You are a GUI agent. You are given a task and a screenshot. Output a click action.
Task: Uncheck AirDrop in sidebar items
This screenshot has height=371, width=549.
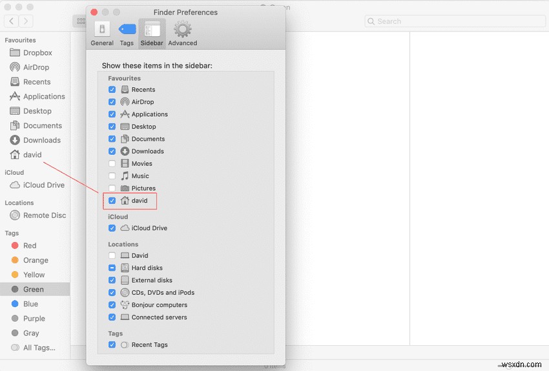[112, 102]
